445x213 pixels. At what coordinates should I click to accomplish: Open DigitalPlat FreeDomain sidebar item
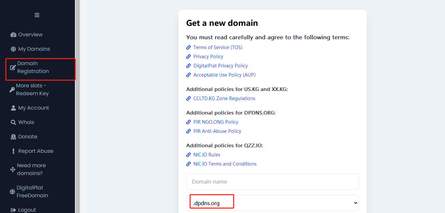(32, 192)
